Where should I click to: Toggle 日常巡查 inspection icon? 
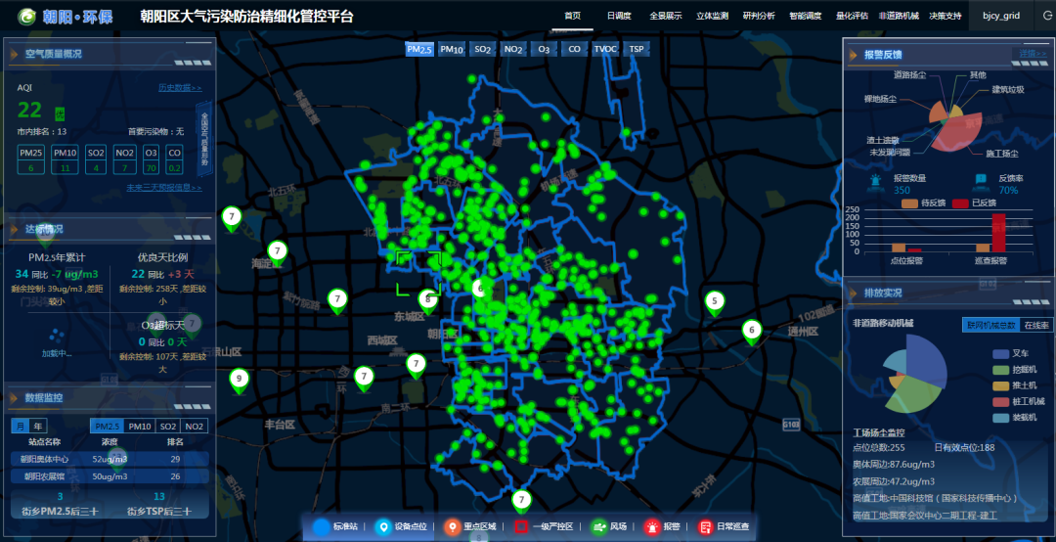click(x=704, y=526)
